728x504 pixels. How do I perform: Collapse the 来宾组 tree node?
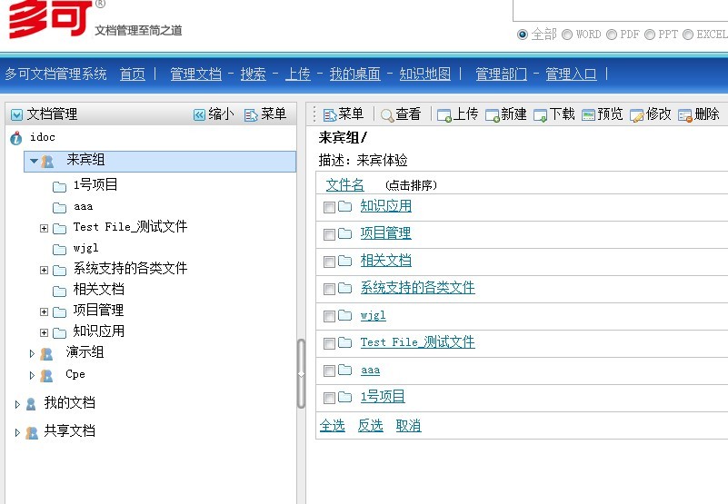(x=34, y=161)
